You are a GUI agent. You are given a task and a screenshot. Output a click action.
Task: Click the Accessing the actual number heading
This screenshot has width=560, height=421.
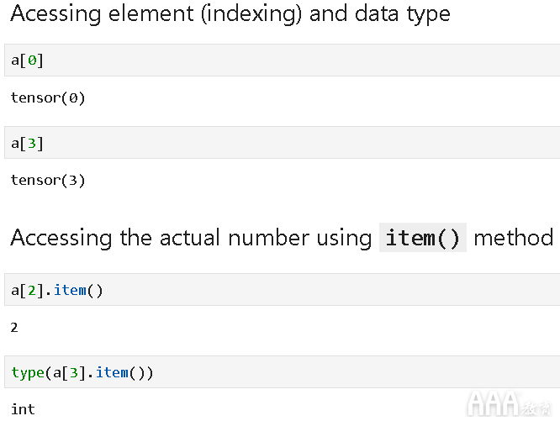282,238
